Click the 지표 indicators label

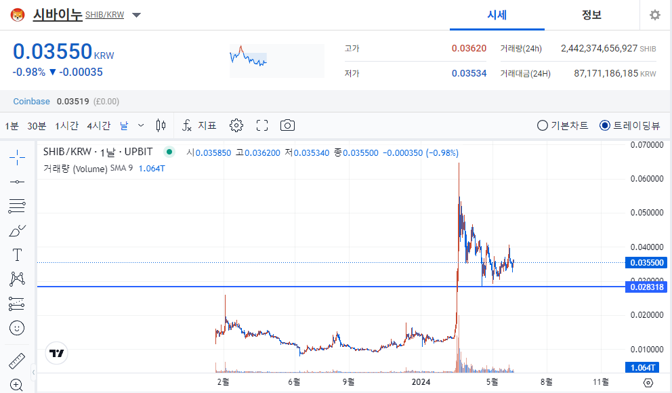click(207, 125)
